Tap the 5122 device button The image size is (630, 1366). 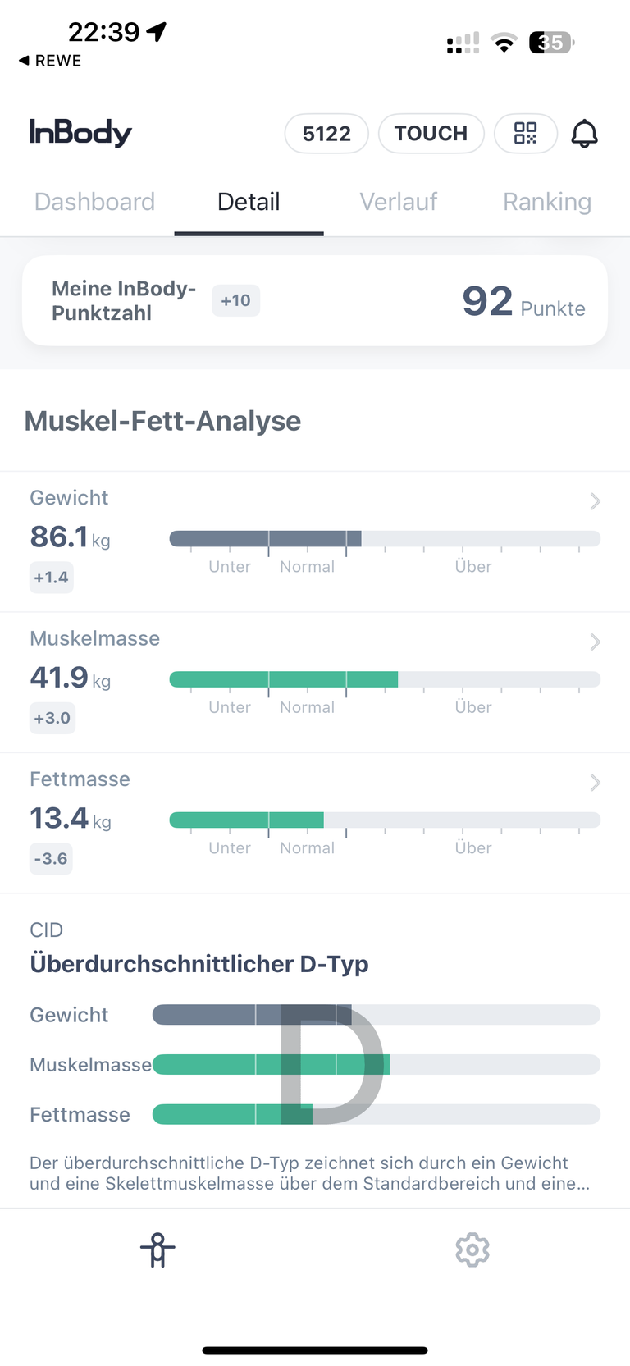(x=326, y=133)
